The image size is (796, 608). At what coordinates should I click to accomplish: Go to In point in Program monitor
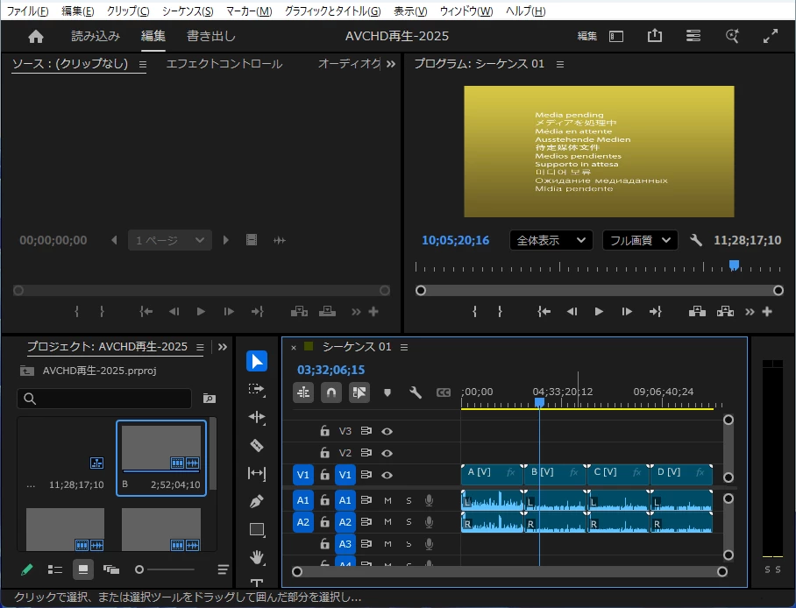[x=544, y=312]
